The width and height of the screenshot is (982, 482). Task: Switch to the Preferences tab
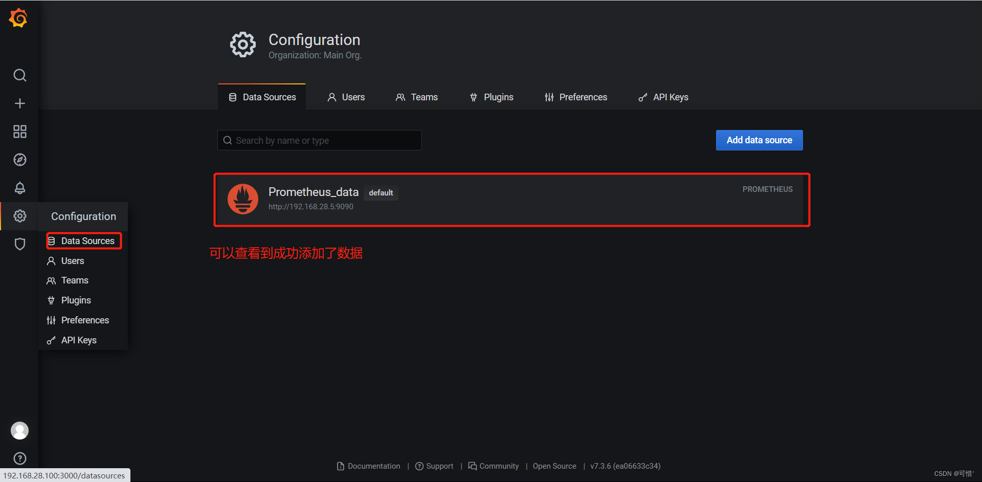576,97
